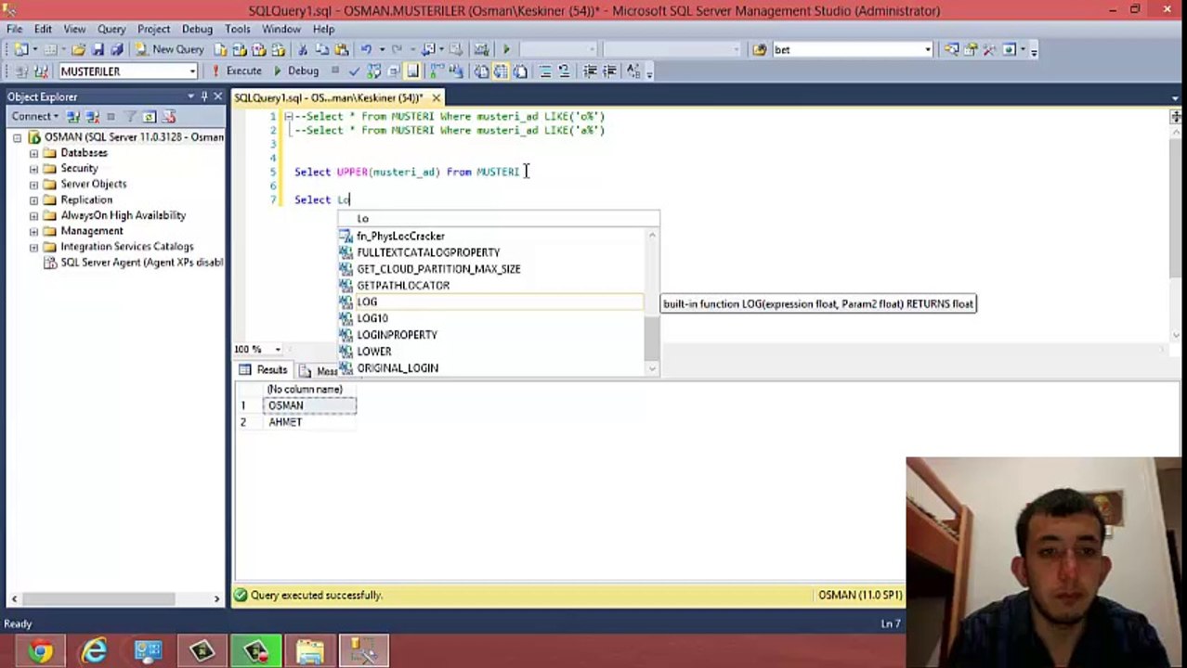The height and width of the screenshot is (668, 1187).
Task: Expand the Security tree node
Action: tap(33, 169)
